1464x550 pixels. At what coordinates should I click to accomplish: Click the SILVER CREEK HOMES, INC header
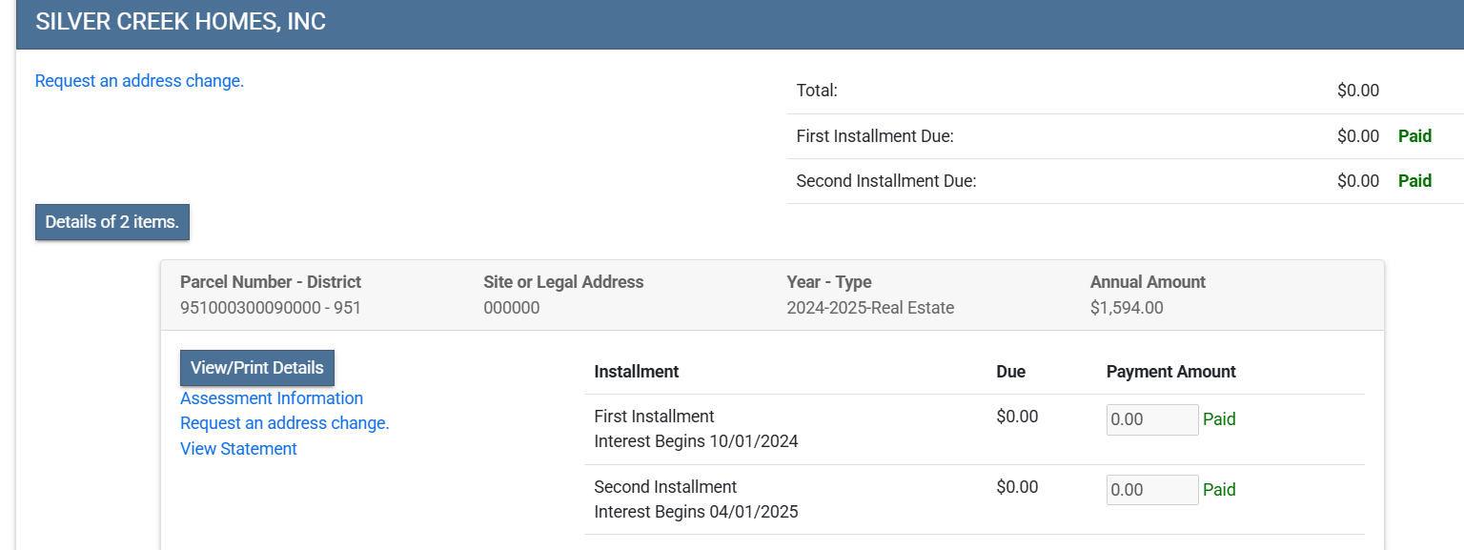(181, 22)
